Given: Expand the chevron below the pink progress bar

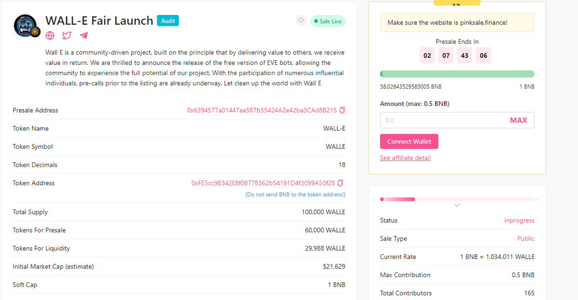Looking at the screenshot, I should pos(457,206).
